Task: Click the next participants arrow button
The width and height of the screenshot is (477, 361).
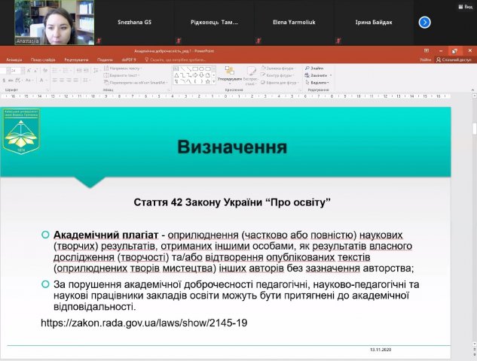Action: pos(424,23)
